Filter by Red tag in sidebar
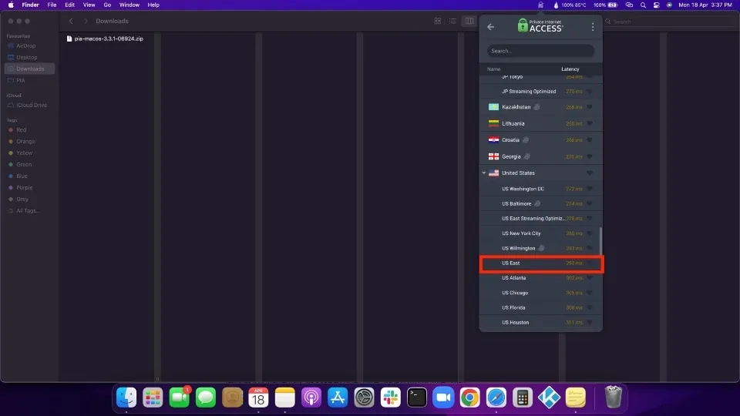This screenshot has width=740, height=416. [22, 129]
